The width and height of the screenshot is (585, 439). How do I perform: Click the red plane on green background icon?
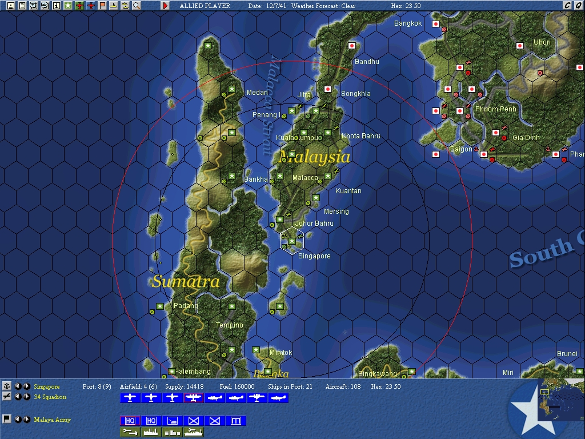pos(79,6)
